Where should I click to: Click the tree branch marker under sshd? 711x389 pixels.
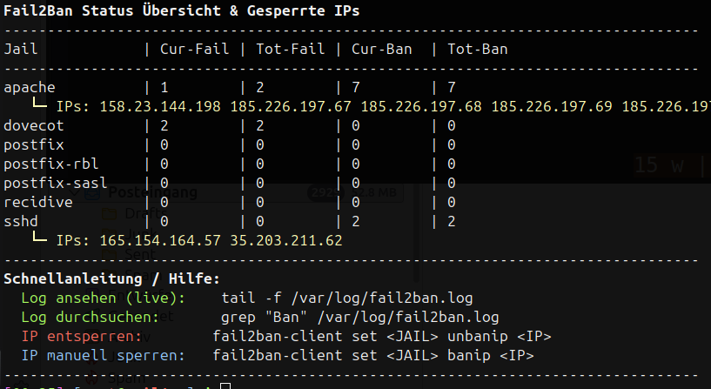pyautogui.click(x=39, y=239)
